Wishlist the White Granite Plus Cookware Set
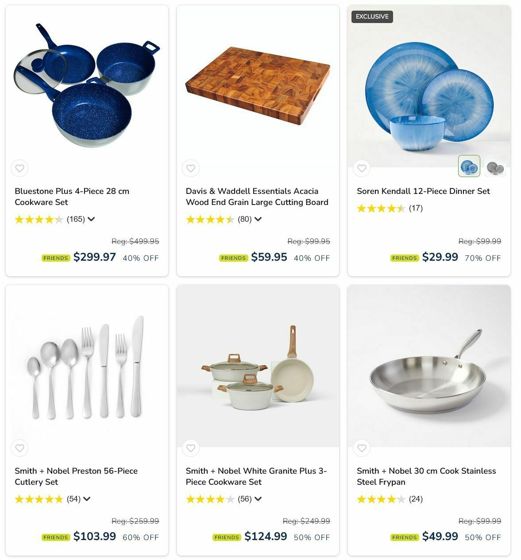521x560 pixels. click(x=191, y=448)
